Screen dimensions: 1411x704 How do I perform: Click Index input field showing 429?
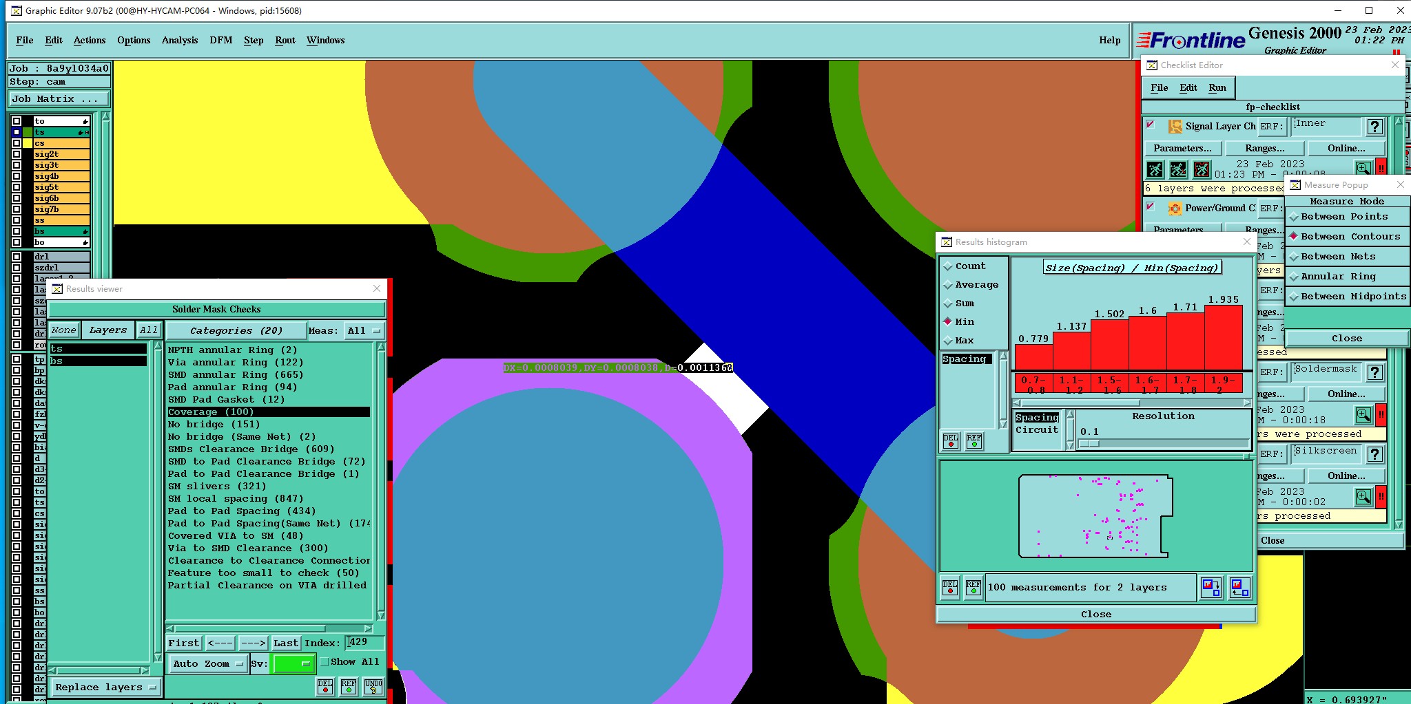[364, 643]
